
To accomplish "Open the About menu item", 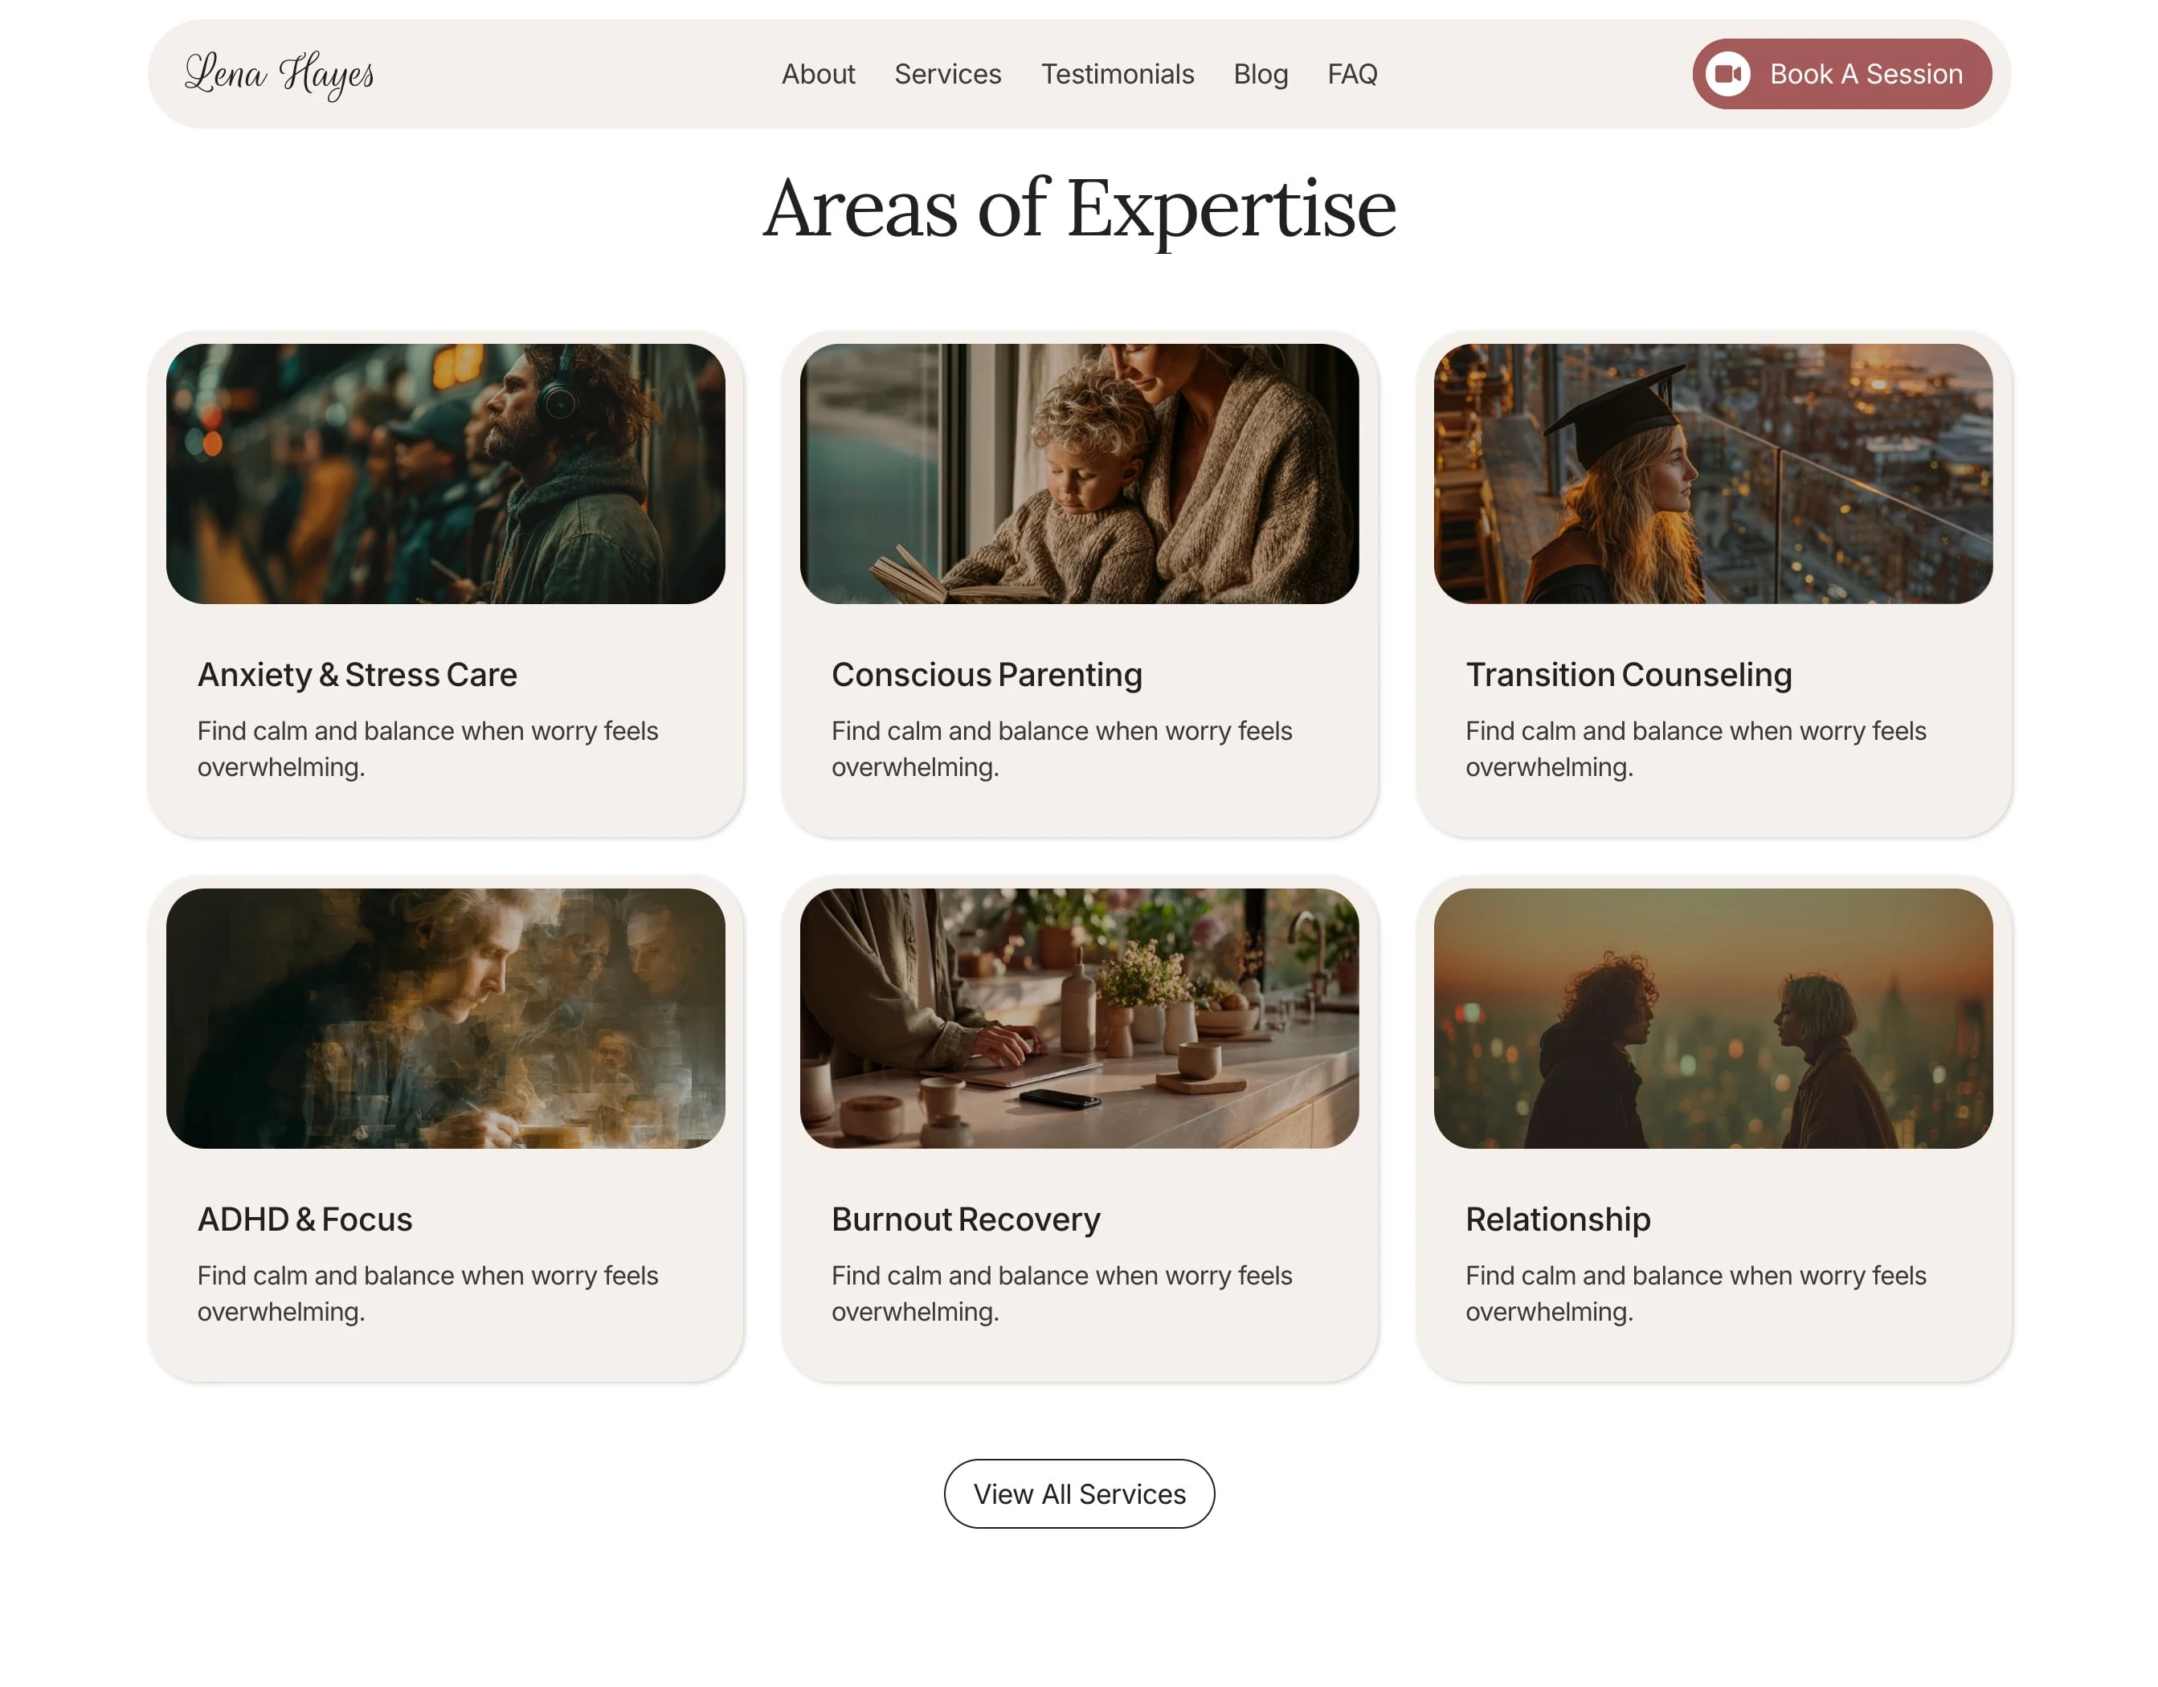I will (x=817, y=74).
